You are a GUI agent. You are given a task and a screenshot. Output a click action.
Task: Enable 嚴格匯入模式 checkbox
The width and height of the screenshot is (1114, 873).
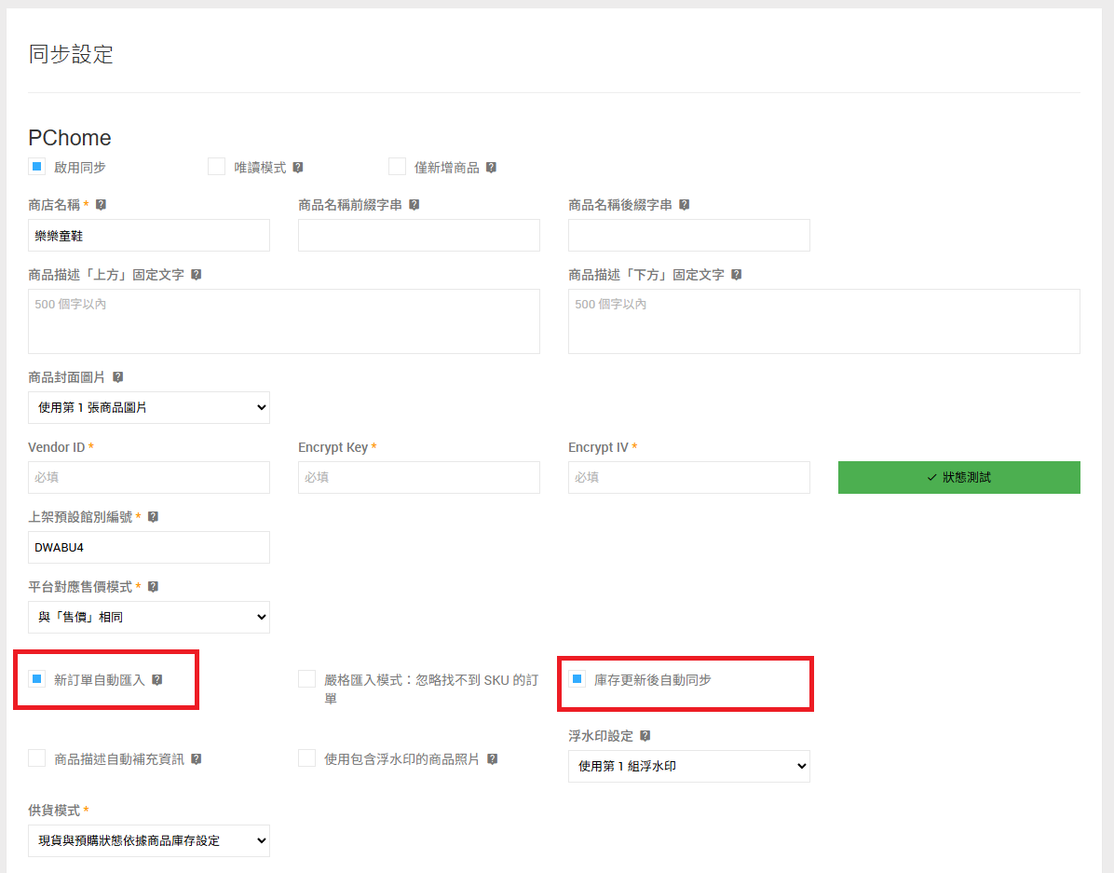[x=306, y=678]
